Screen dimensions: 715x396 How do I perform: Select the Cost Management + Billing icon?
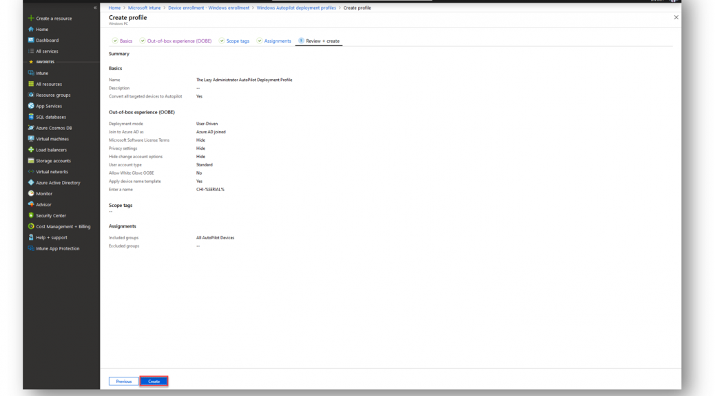coord(31,226)
